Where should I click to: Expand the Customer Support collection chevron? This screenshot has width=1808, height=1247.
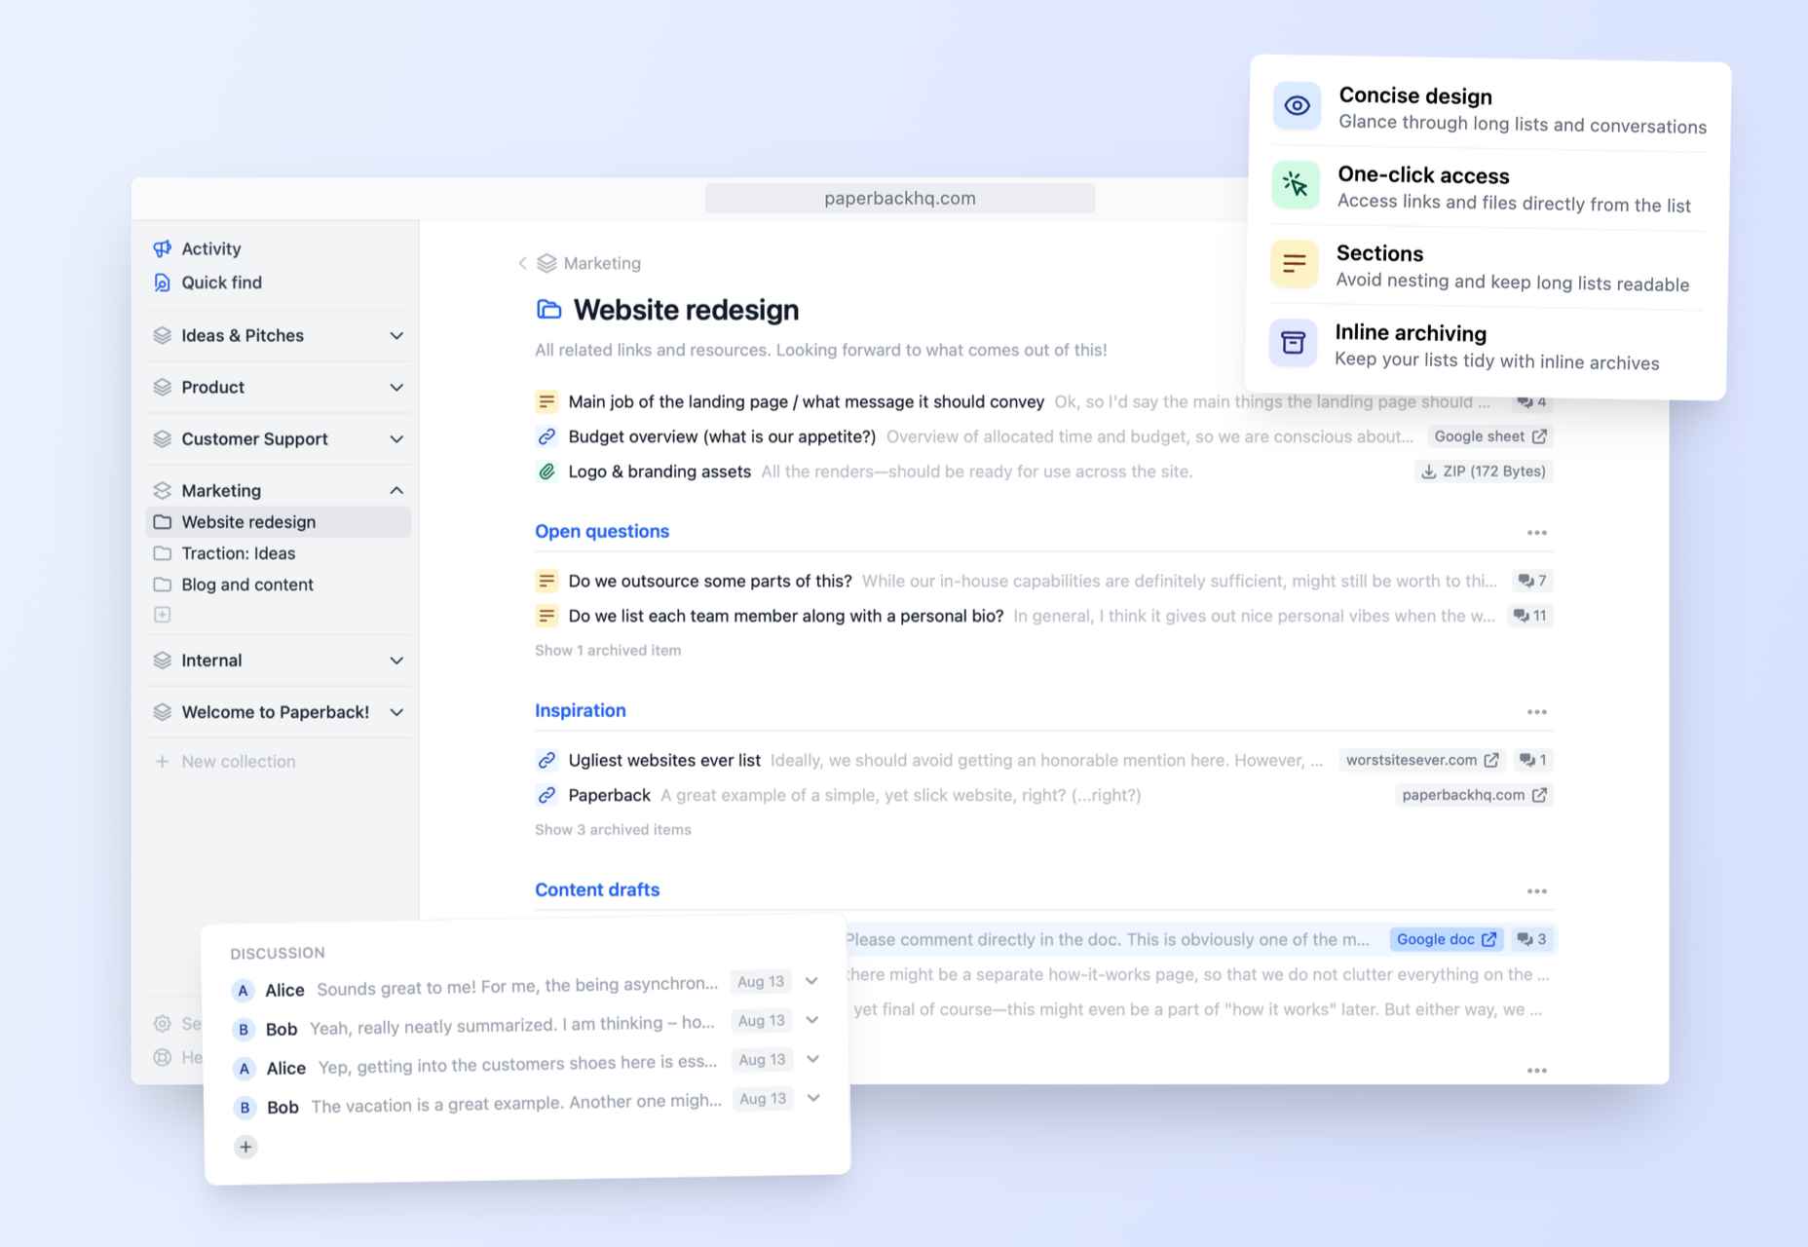pyautogui.click(x=396, y=438)
